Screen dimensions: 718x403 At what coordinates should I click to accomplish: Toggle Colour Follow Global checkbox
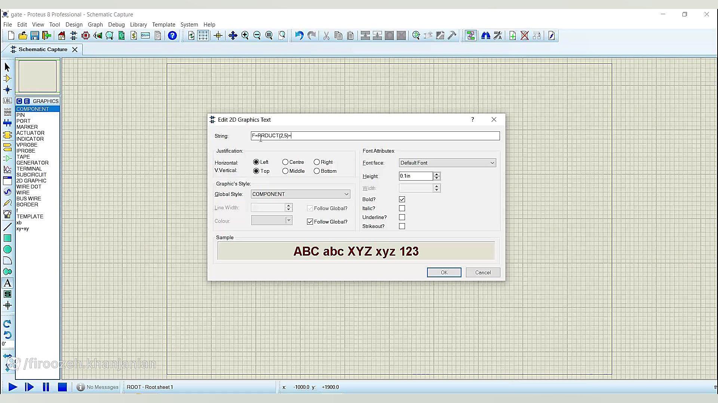(x=310, y=222)
